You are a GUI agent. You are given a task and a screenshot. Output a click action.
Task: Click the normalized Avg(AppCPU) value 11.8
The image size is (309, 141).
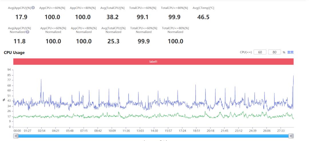tap(19, 41)
